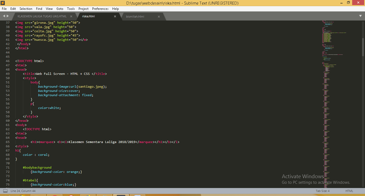Close the bismillah.html tab
Viewport: 365px width, 196px height.
[x=159, y=17]
